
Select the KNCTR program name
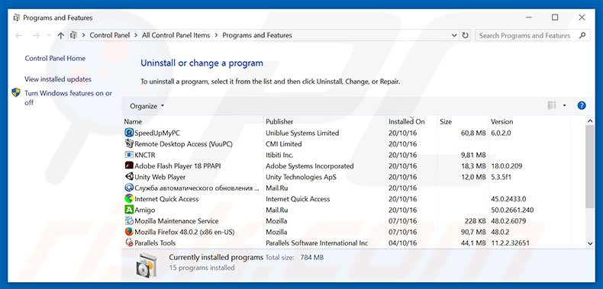click(145, 155)
